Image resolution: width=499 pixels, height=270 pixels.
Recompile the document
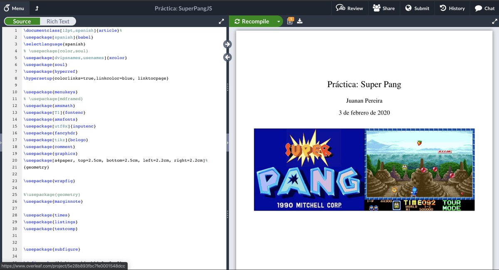coord(252,21)
